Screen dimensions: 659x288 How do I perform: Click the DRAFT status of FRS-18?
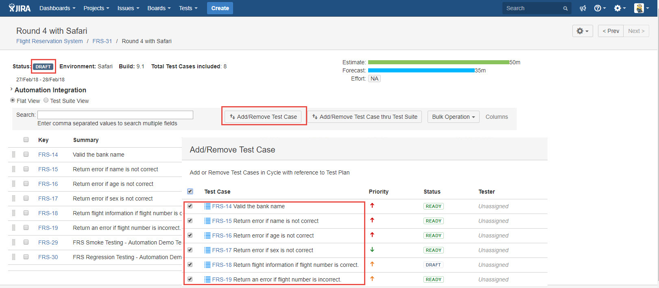pos(433,265)
